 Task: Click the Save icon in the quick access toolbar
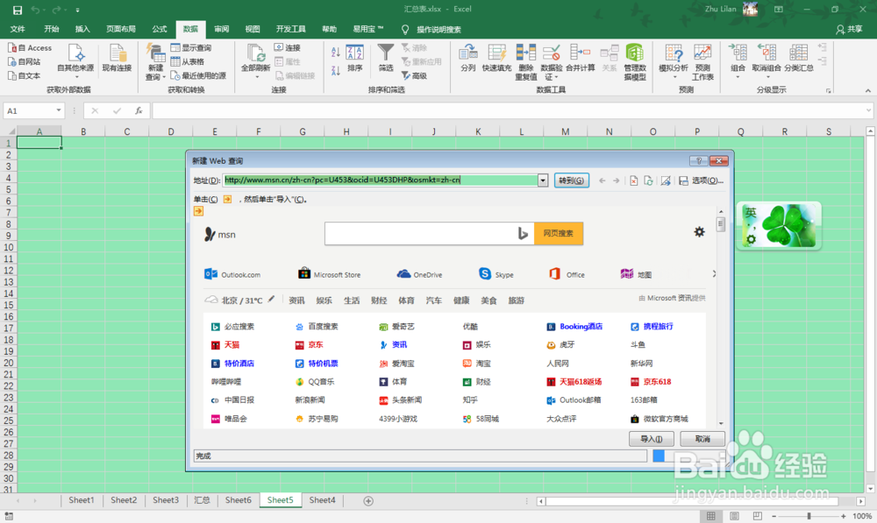(18, 10)
